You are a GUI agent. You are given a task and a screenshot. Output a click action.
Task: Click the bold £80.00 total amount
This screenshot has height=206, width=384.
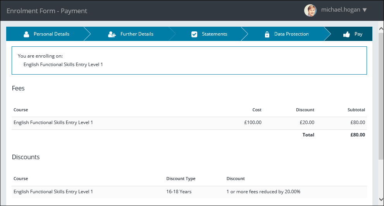357,135
